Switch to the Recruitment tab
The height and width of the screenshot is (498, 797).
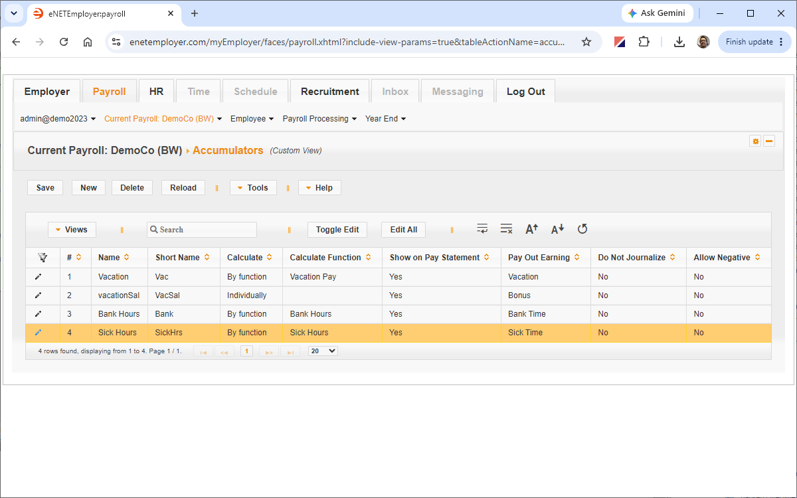[330, 92]
